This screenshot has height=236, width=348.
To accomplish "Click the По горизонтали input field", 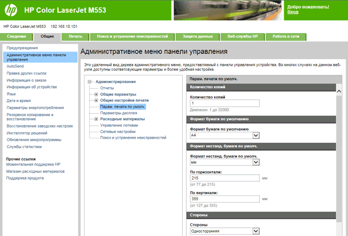I will 224,178.
